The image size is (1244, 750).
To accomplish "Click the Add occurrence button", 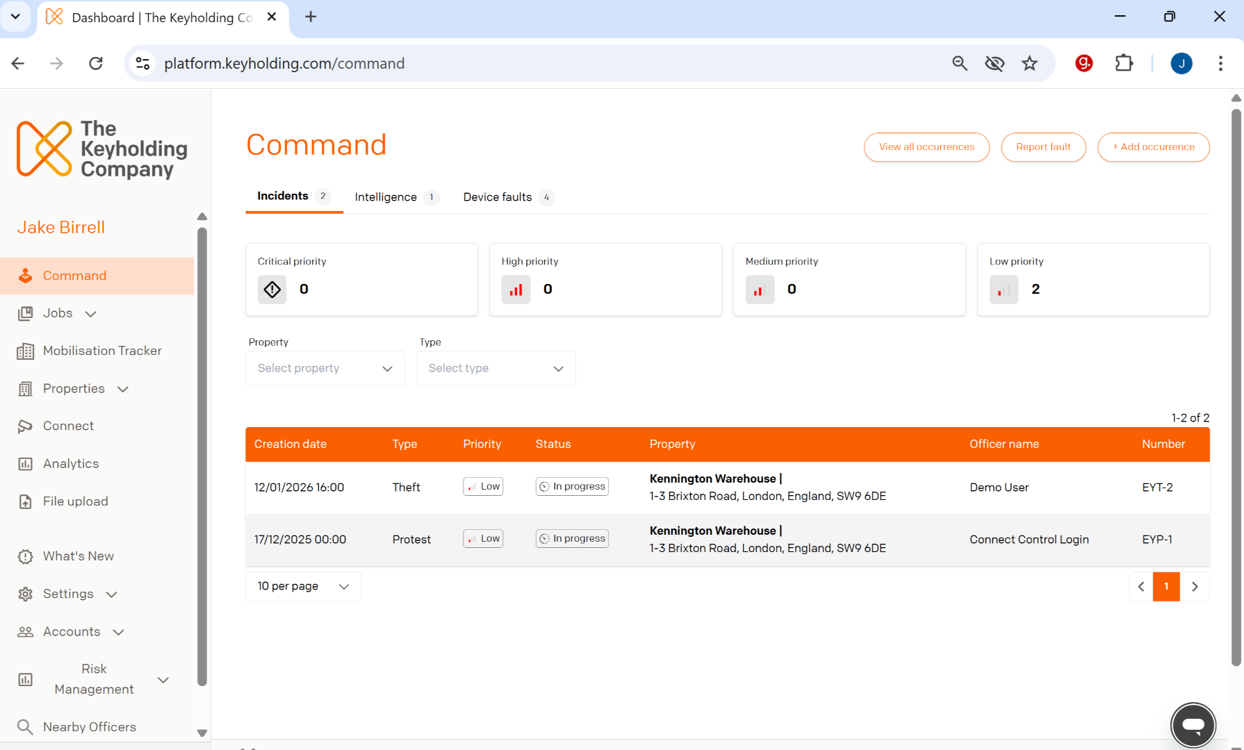I will tap(1154, 147).
